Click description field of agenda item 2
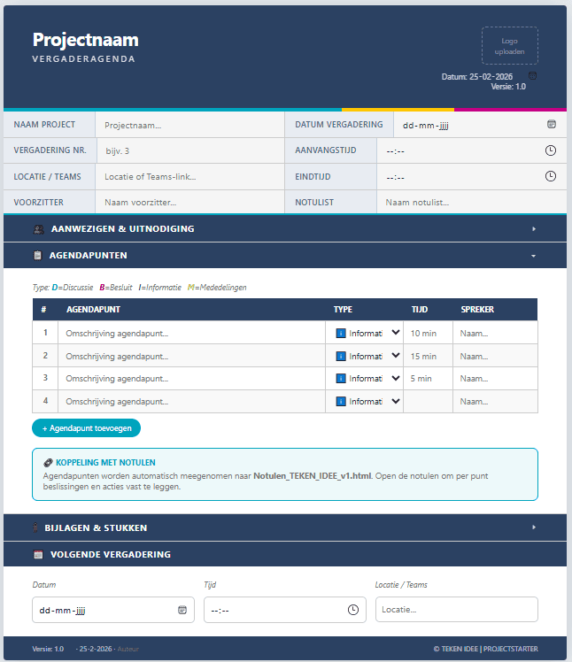The image size is (572, 662). click(x=191, y=356)
